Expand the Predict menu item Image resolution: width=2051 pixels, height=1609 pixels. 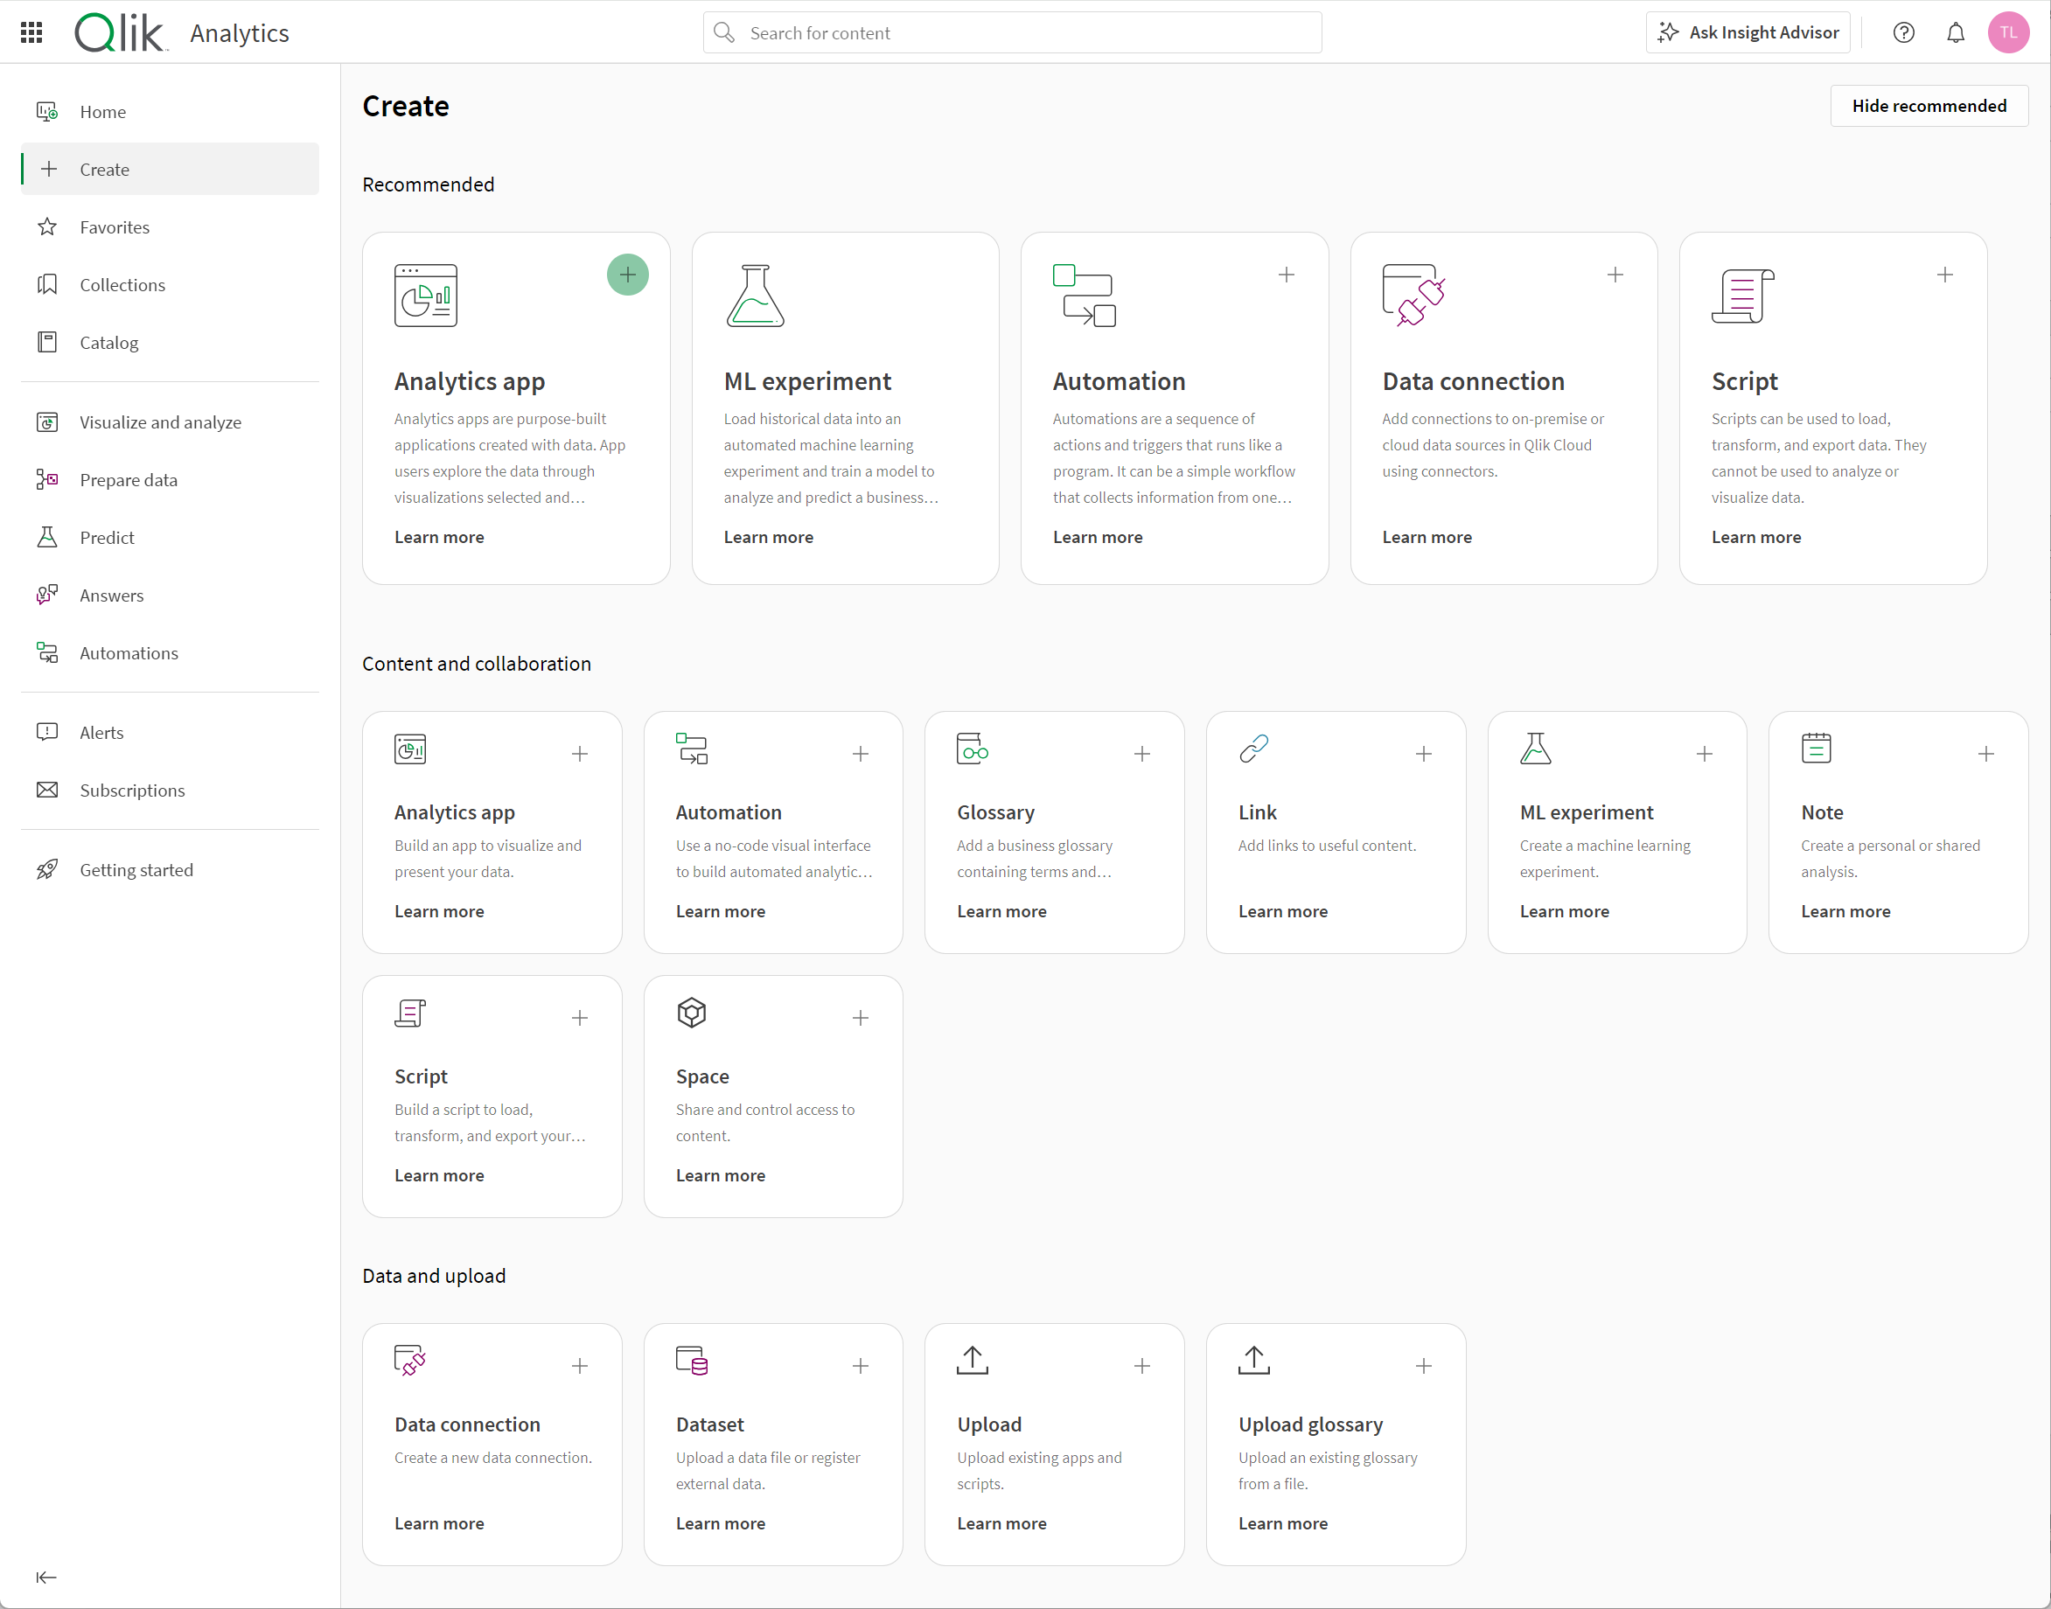pos(107,536)
